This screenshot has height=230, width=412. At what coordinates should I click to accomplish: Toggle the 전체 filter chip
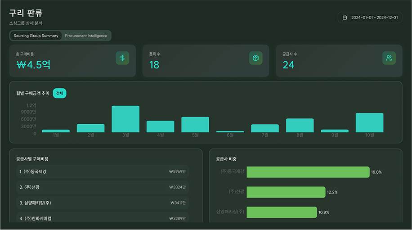click(59, 93)
